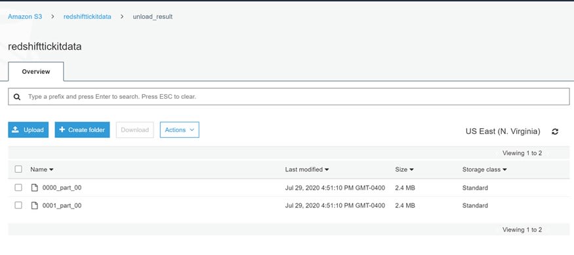Image resolution: width=574 pixels, height=255 pixels.
Task: Go to Amazon S3 breadcrumb link
Action: tap(25, 17)
